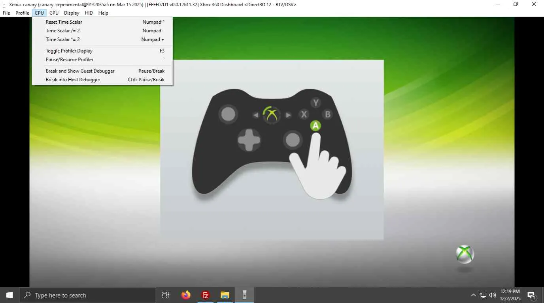Show hidden system tray icons
Image resolution: width=544 pixels, height=303 pixels.
(473, 295)
